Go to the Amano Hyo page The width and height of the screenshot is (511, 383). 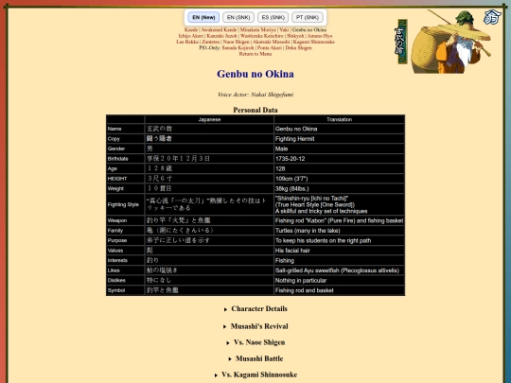[x=320, y=36]
